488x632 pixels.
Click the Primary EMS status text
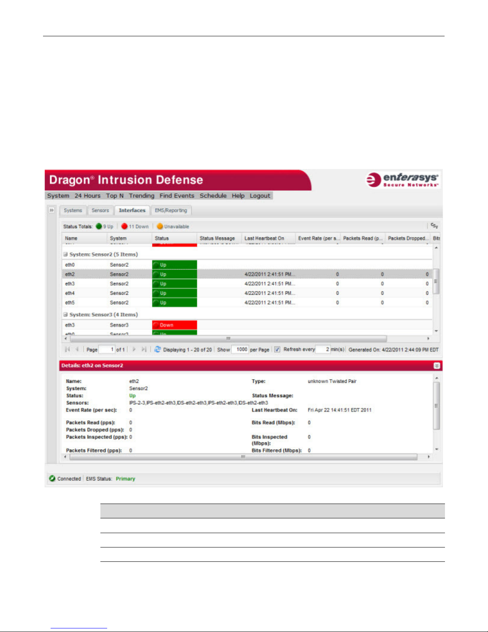[125, 479]
